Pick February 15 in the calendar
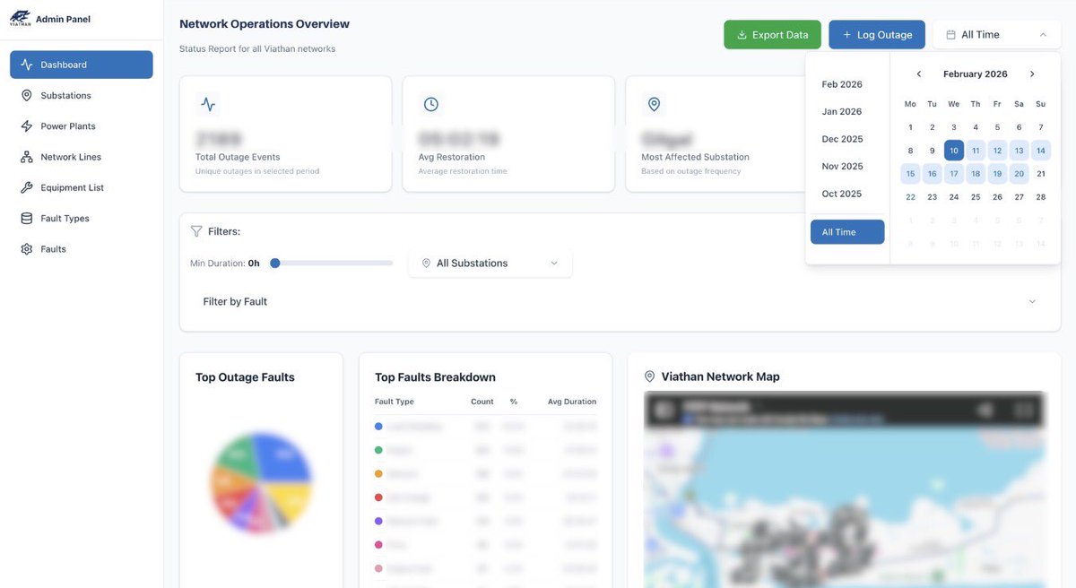The image size is (1076, 588). (910, 174)
